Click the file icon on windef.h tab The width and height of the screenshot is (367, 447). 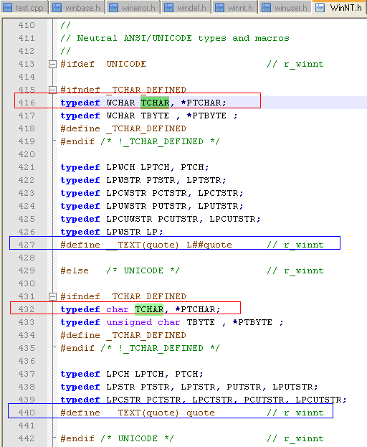pos(169,7)
